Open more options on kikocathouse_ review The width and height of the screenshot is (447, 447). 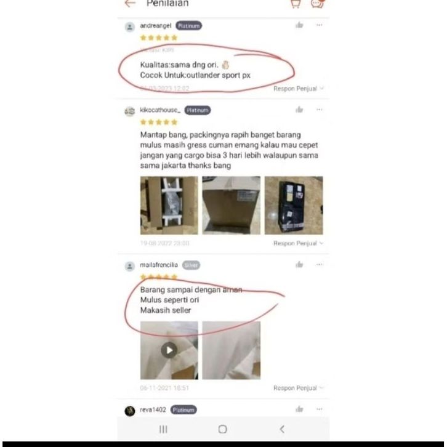(320, 110)
